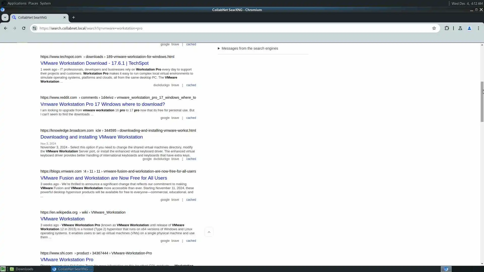This screenshot has width=484, height=272.
Task: Click the back navigation arrow
Action: tap(6, 28)
